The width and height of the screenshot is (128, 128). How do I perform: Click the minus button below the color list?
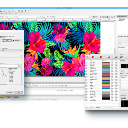coord(88,107)
